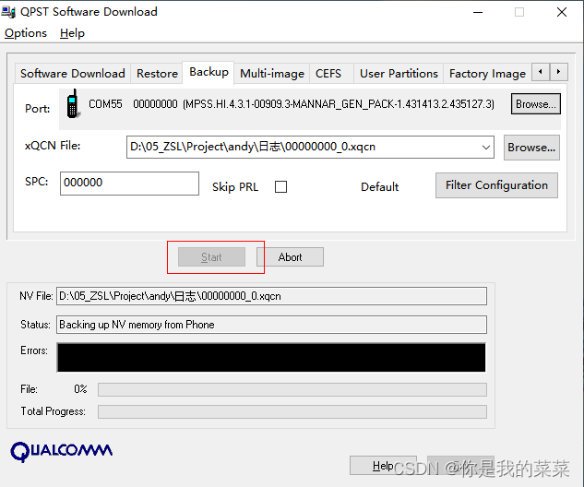This screenshot has width=584, height=487.
Task: Open the Help menu
Action: (x=72, y=33)
